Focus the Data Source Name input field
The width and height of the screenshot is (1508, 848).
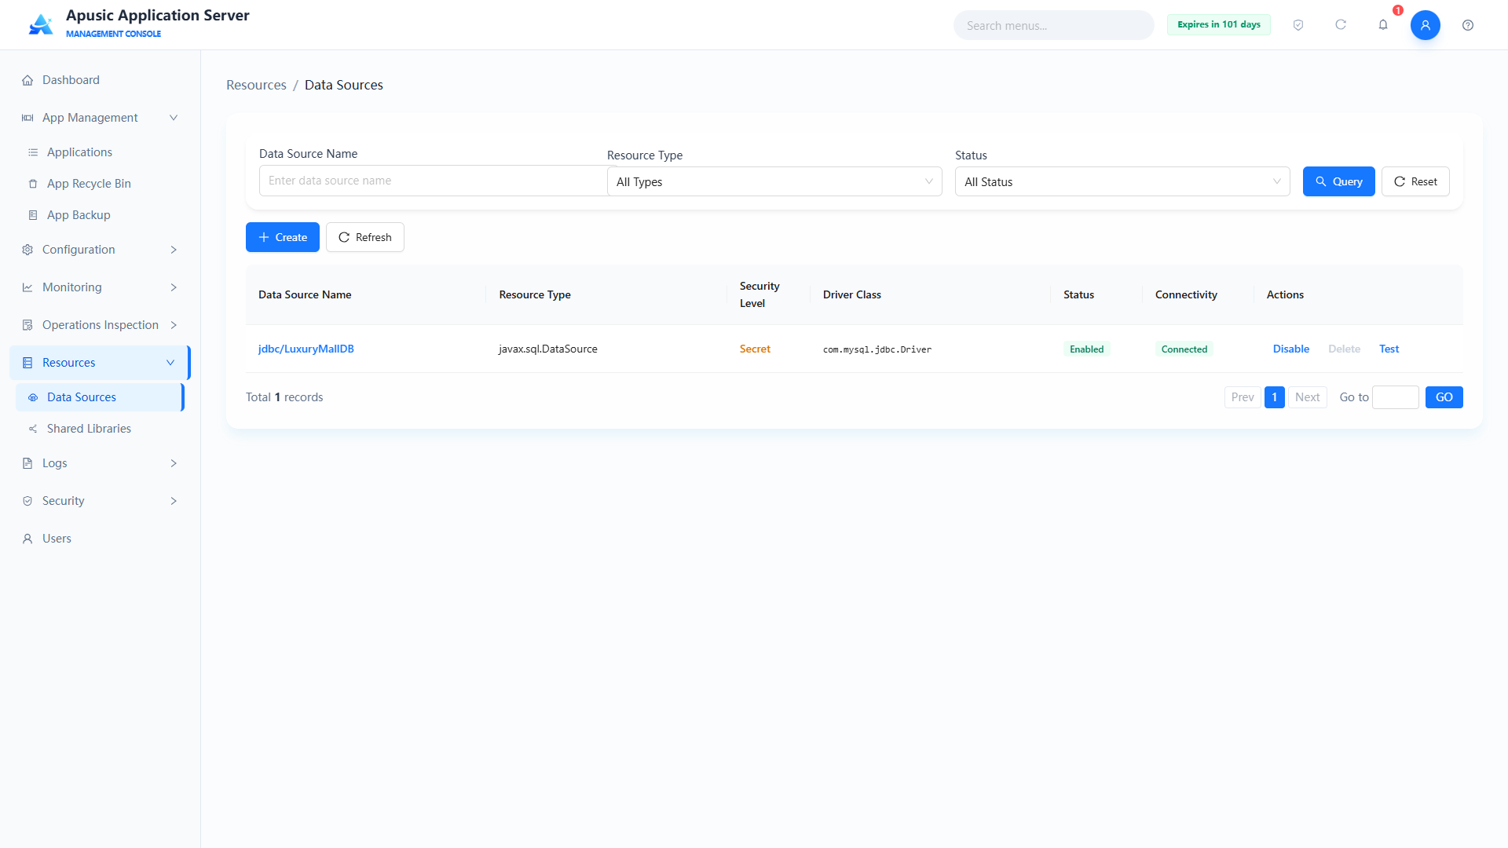pos(433,181)
